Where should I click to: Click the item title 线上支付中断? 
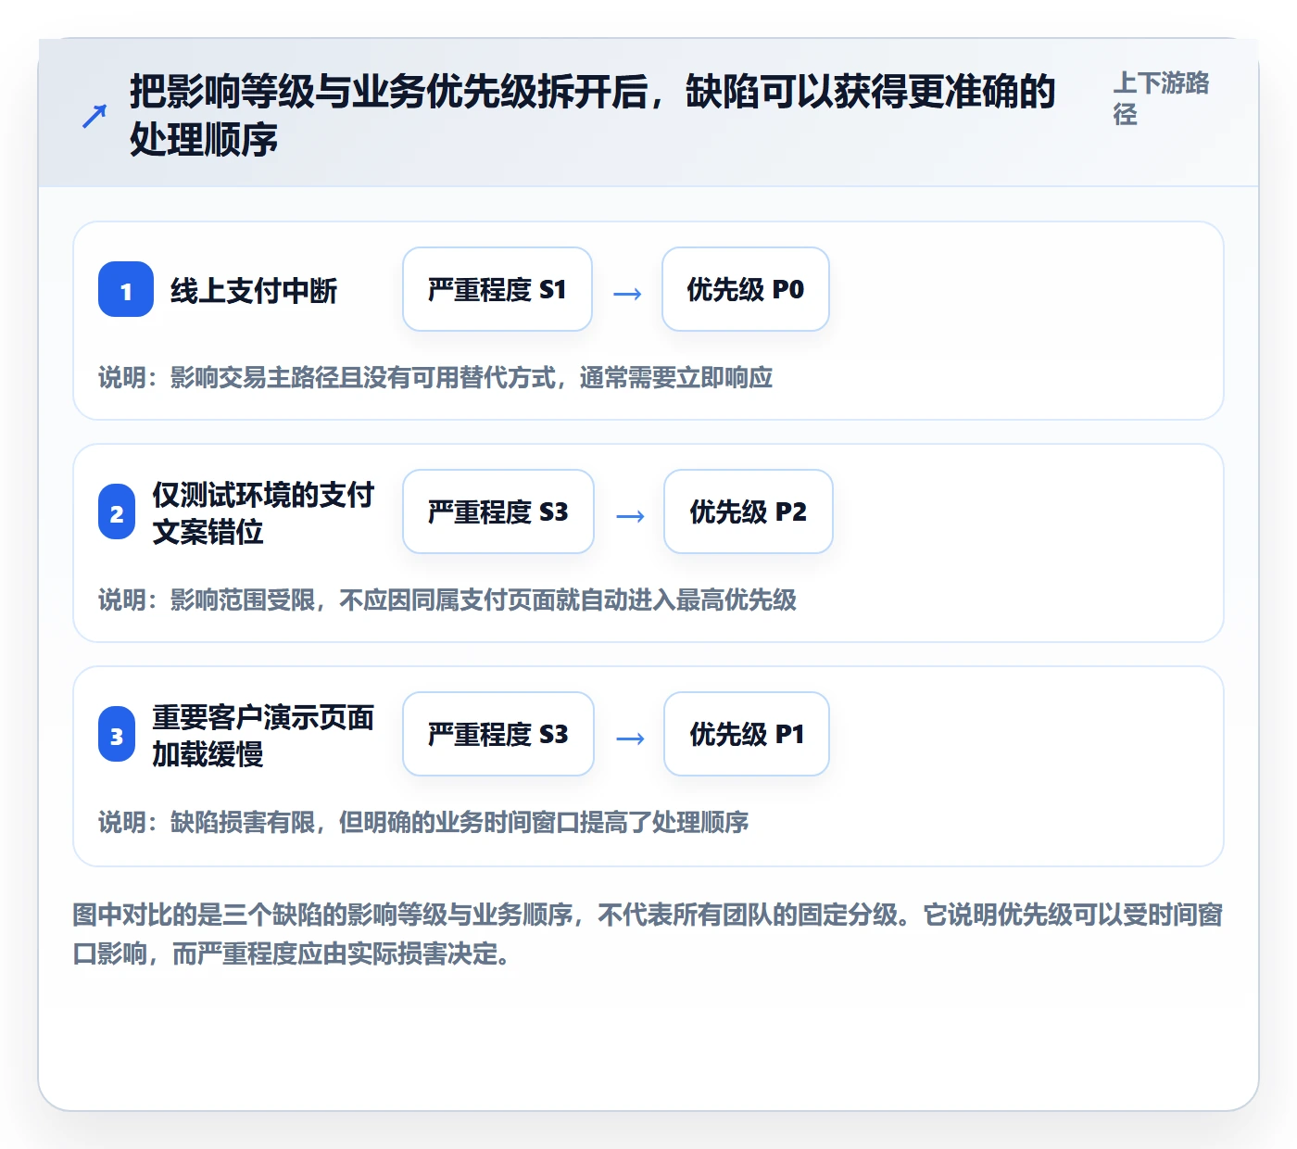254,291
